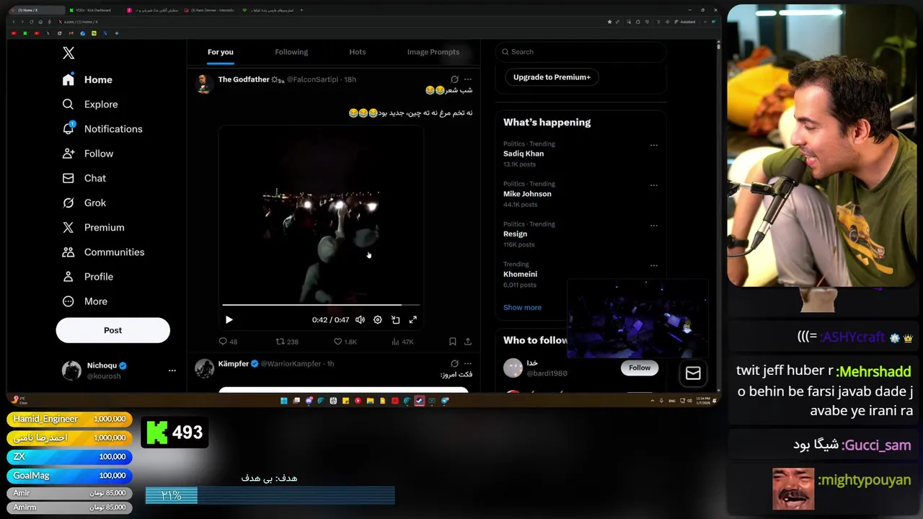Open more options for Resign trend
Screen dimensions: 923x519
[654, 225]
